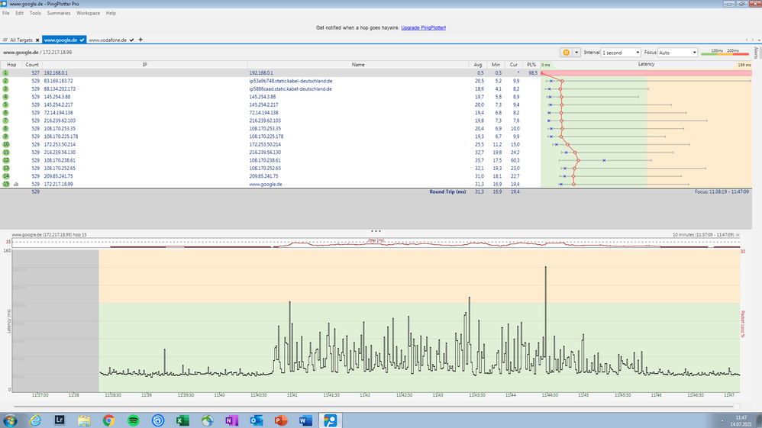Close the All Targets tab
762x428 pixels.
pyautogui.click(x=37, y=40)
